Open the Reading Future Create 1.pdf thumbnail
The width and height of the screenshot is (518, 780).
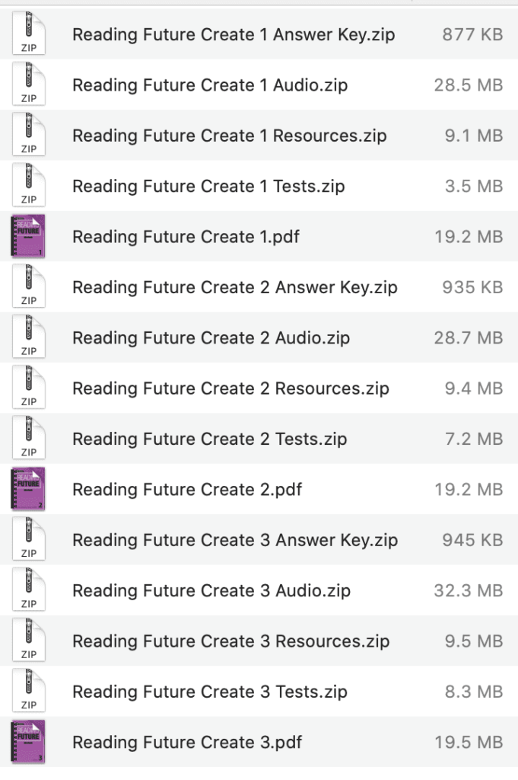(27, 236)
